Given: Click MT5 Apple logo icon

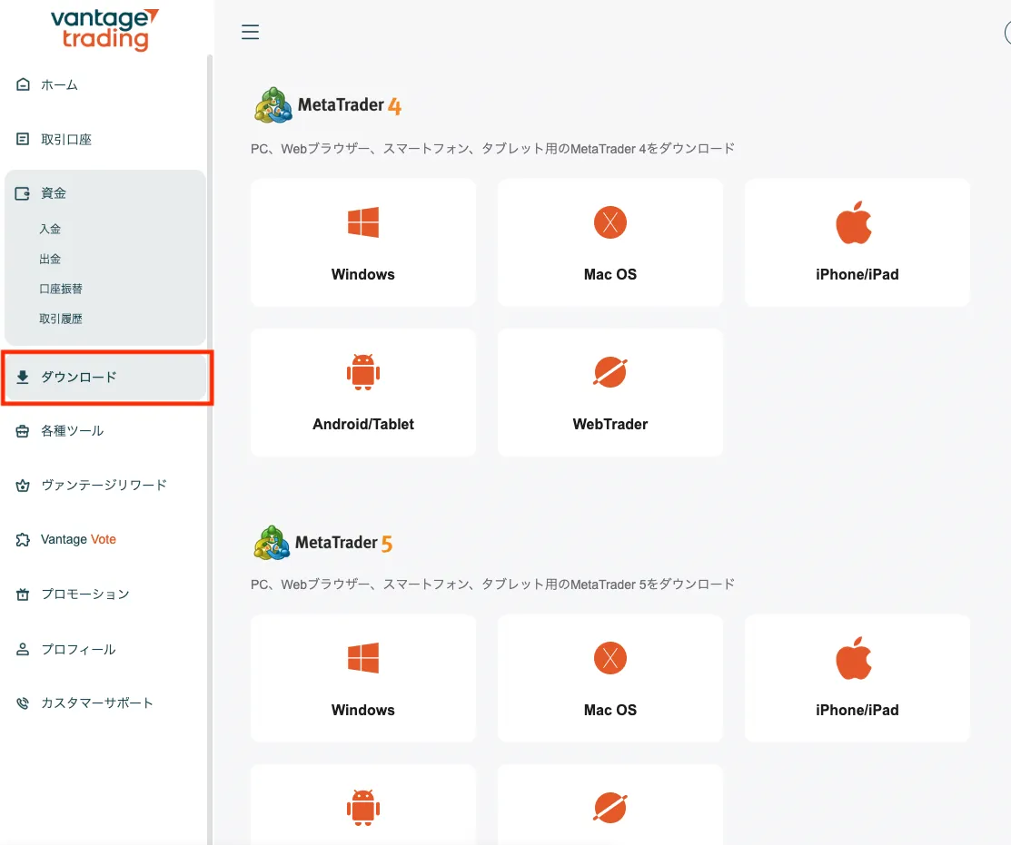Looking at the screenshot, I should coord(854,658).
